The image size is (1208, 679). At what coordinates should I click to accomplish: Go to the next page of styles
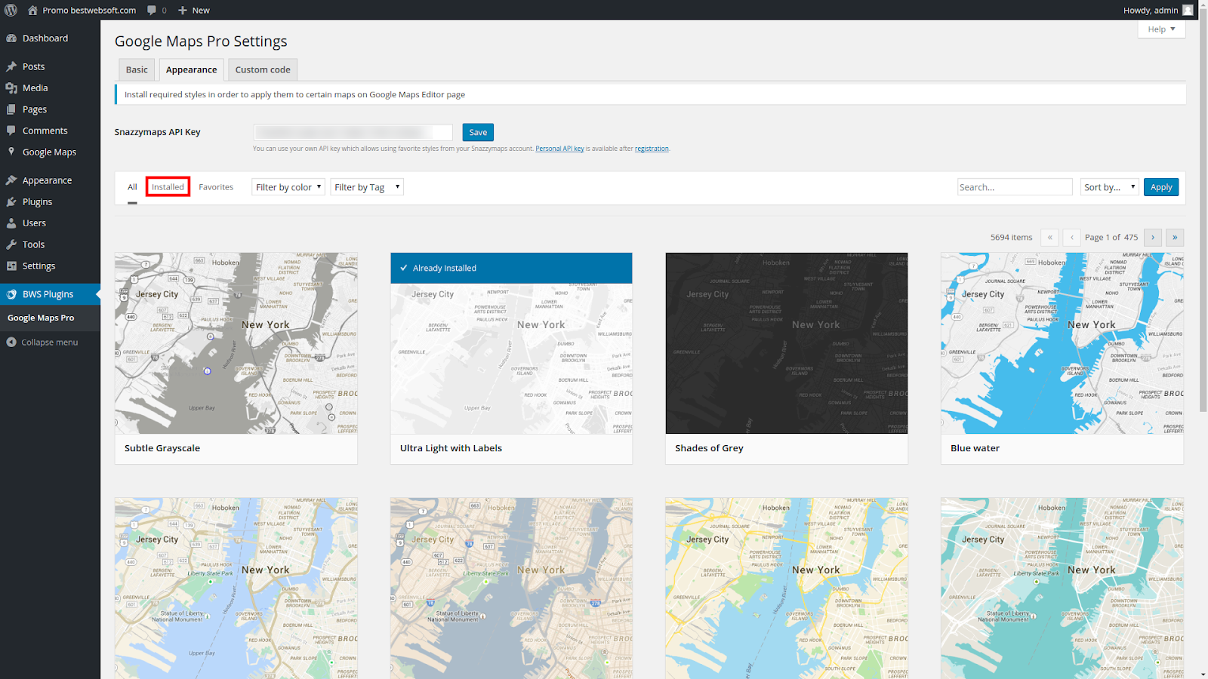tap(1153, 237)
